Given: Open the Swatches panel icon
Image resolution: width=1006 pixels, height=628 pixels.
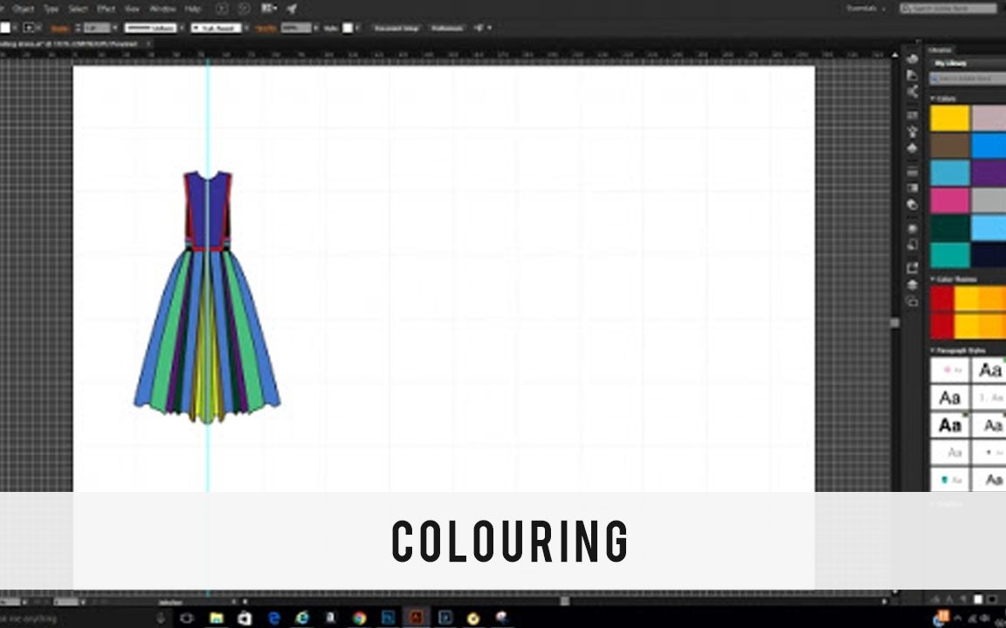Looking at the screenshot, I should click(912, 115).
